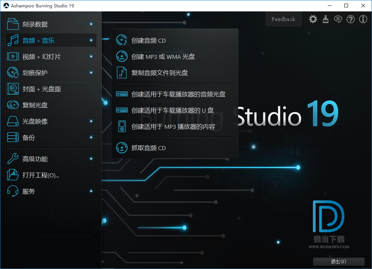This screenshot has width=372, height=269.
Task: Click the Feedback button
Action: (x=283, y=19)
